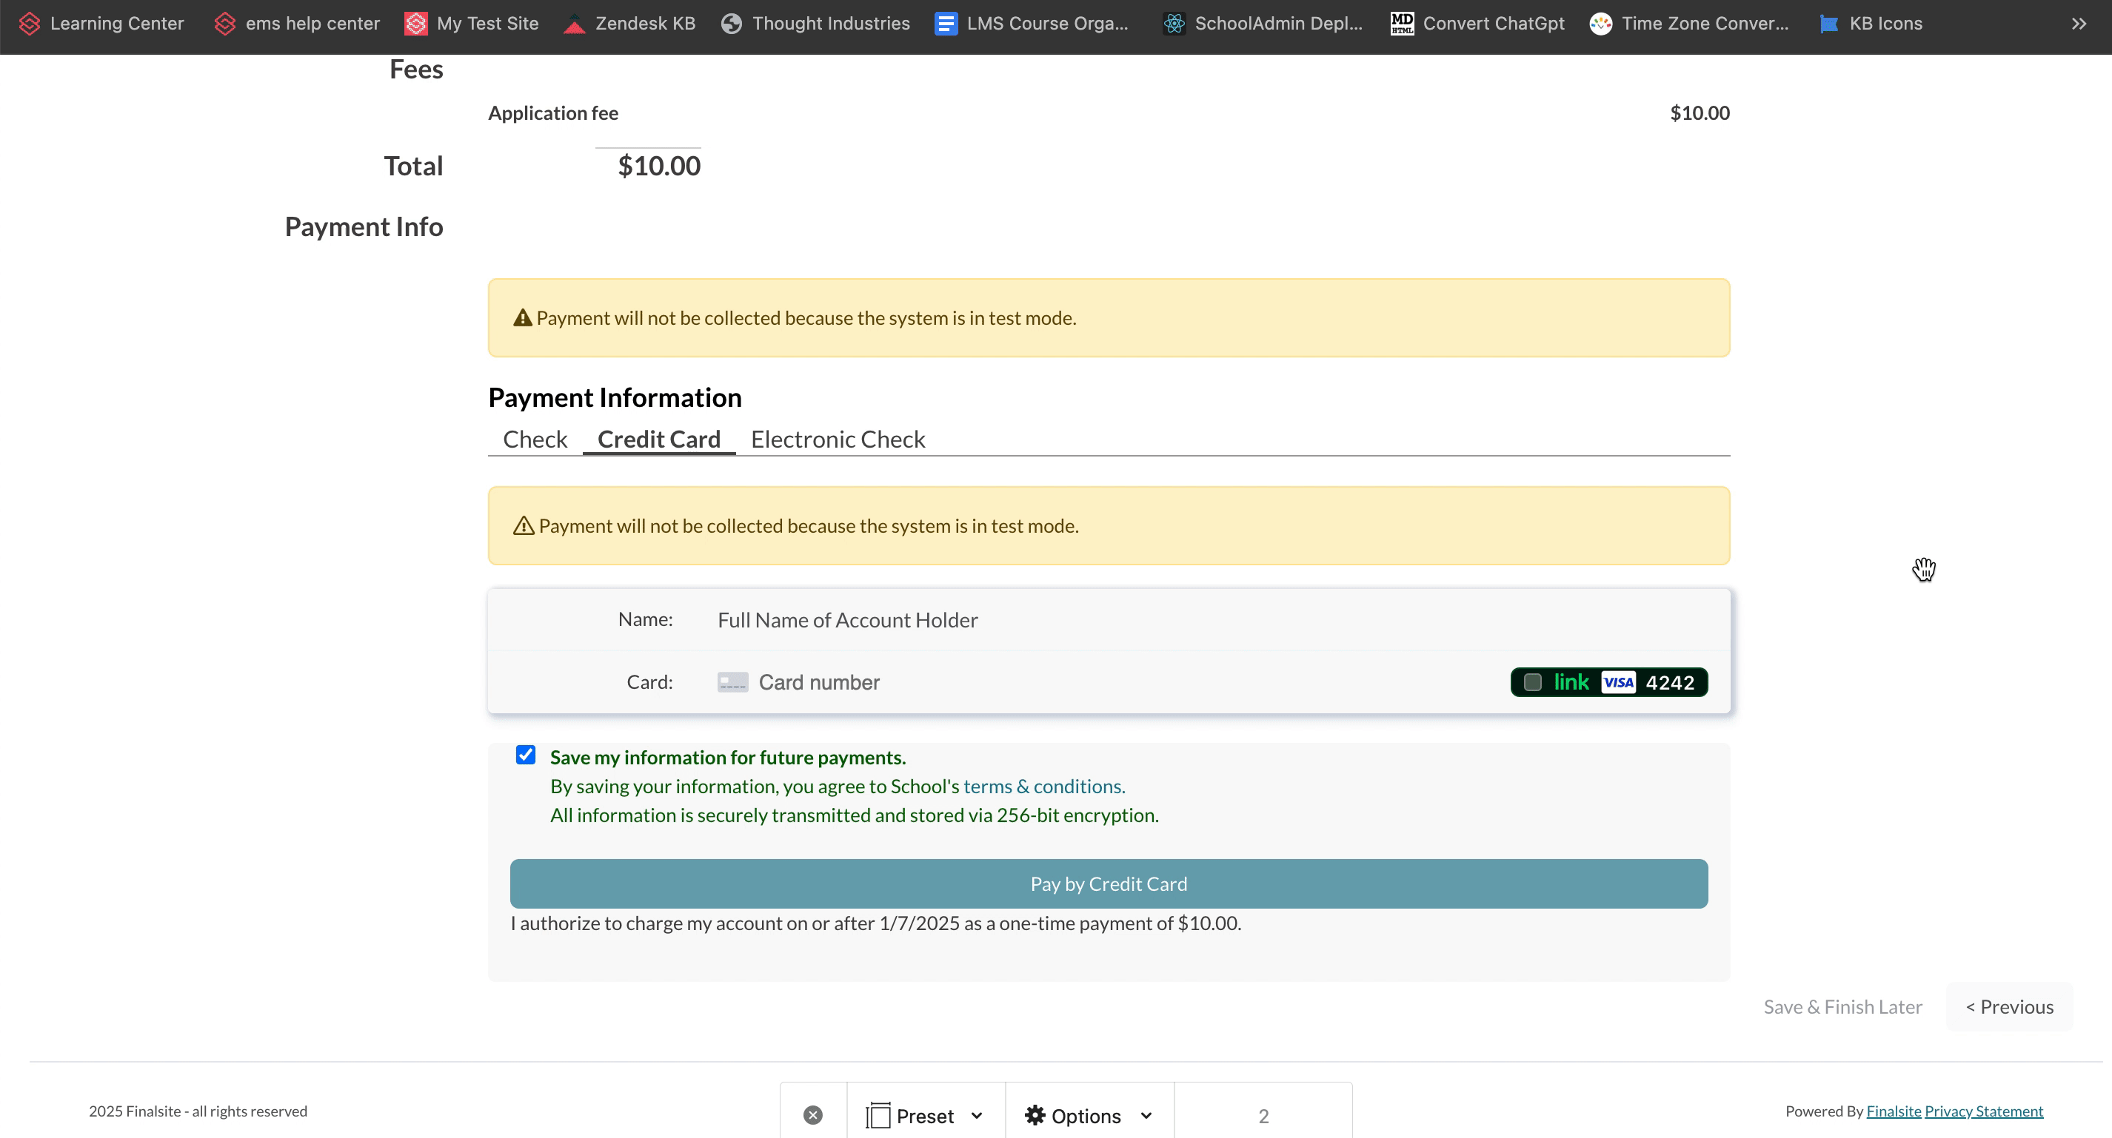2112x1138 pixels.
Task: Click the Pay by Credit Card button
Action: pos(1108,883)
